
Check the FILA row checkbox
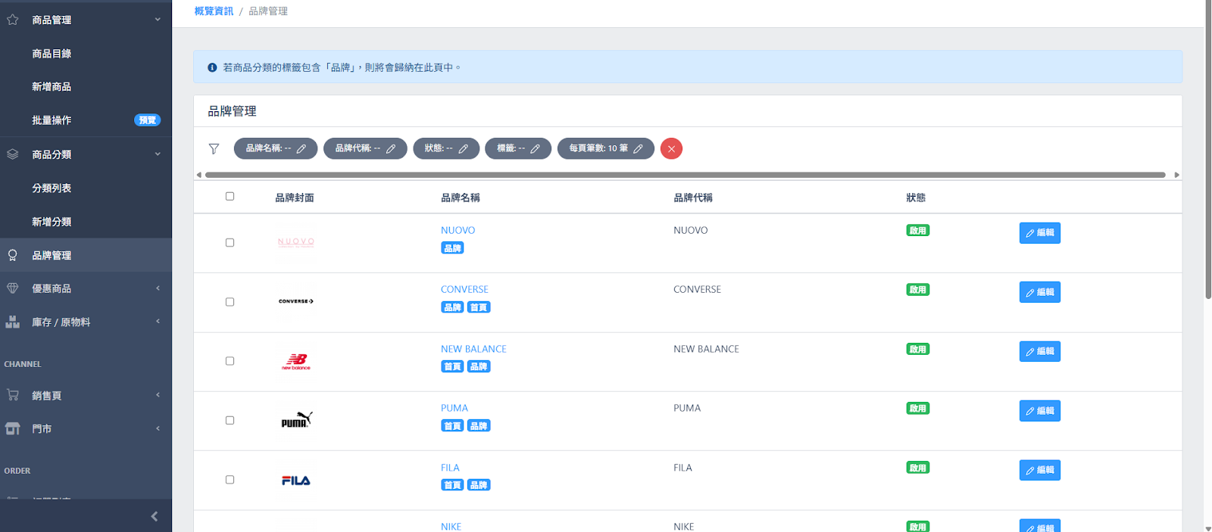(230, 479)
